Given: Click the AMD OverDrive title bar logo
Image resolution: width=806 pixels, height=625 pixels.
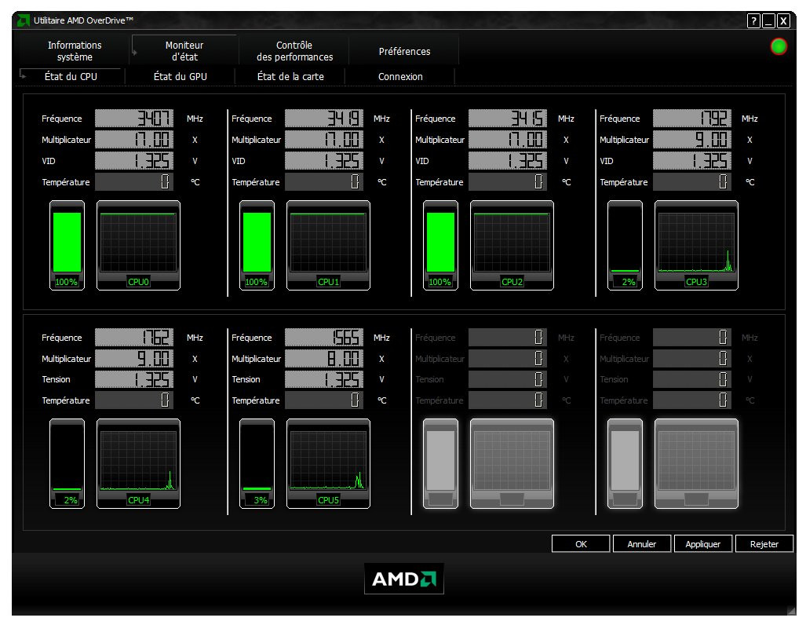Looking at the screenshot, I should (23, 20).
